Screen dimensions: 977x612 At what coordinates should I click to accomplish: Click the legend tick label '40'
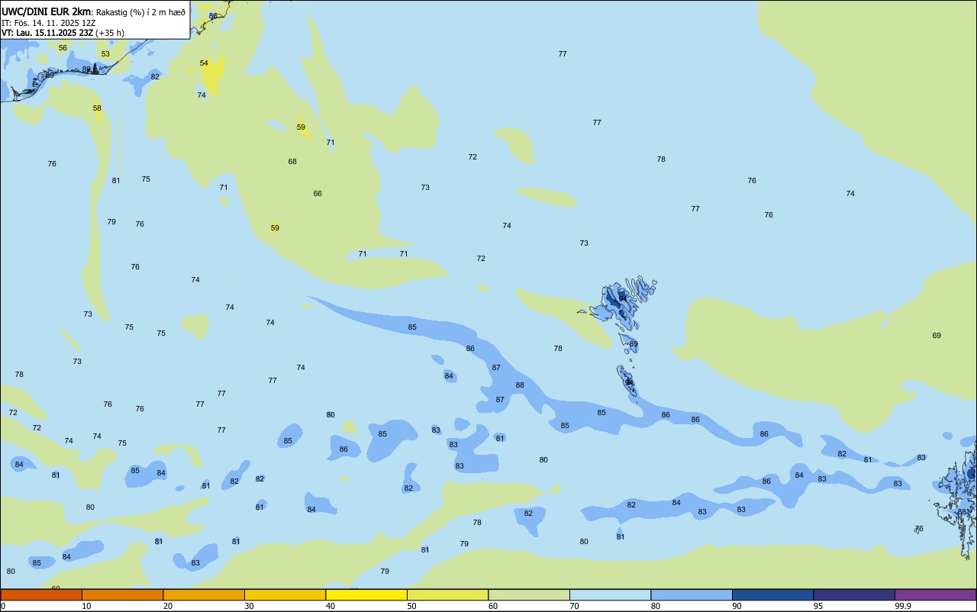click(x=331, y=606)
